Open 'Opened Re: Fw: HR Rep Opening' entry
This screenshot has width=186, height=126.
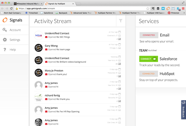click(x=64, y=111)
